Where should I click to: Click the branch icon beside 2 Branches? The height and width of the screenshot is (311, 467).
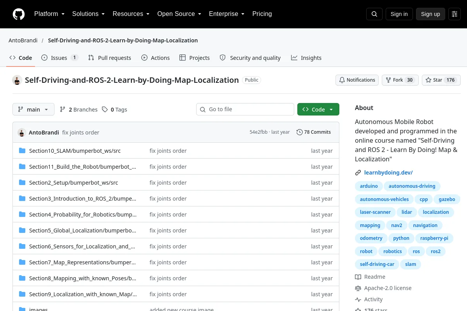tap(63, 110)
